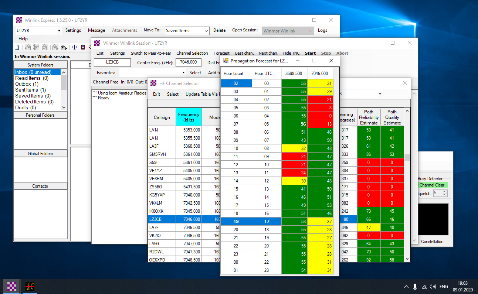Open Message menu in Winlink Express

pyautogui.click(x=96, y=30)
